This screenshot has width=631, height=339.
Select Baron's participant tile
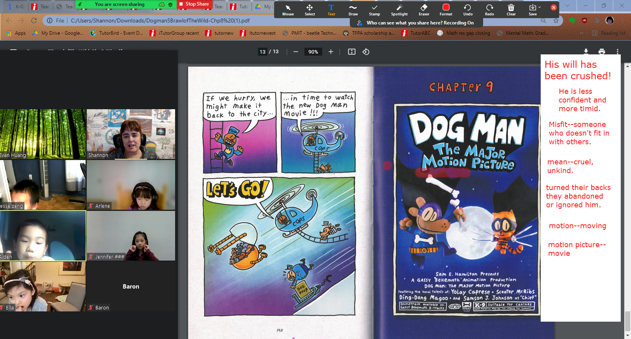click(131, 287)
